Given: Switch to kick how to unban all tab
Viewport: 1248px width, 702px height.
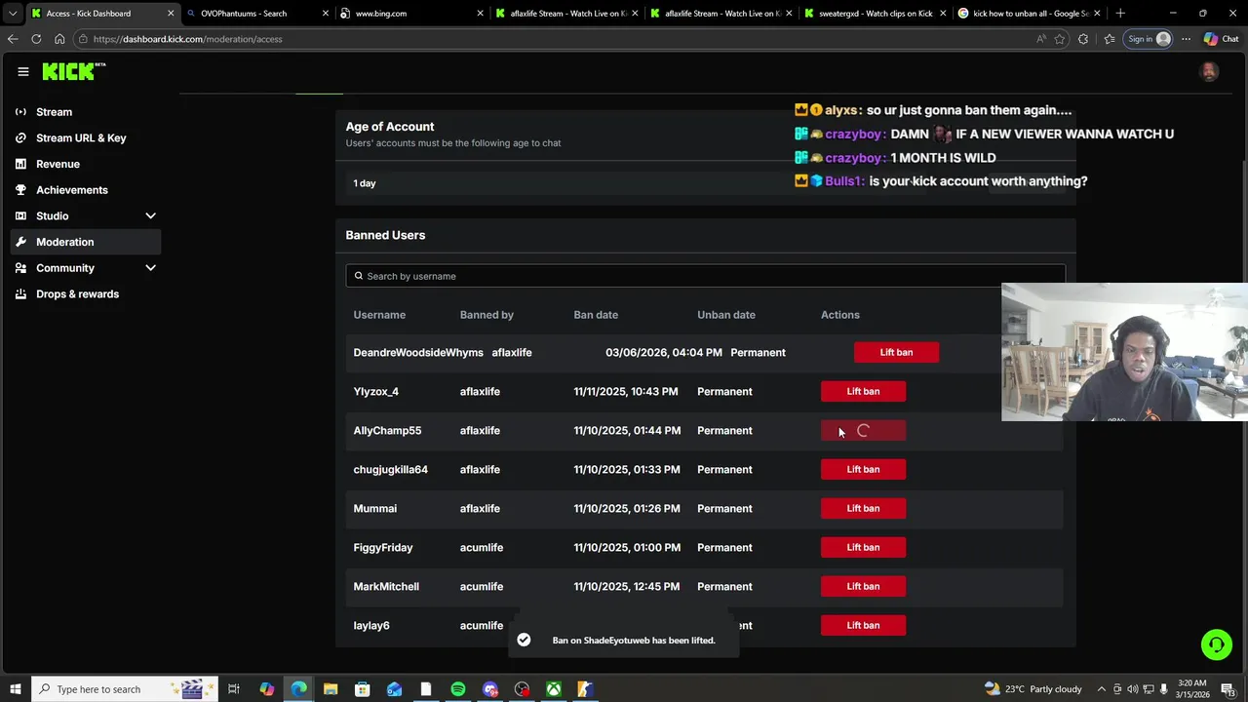Looking at the screenshot, I should coord(1029,14).
